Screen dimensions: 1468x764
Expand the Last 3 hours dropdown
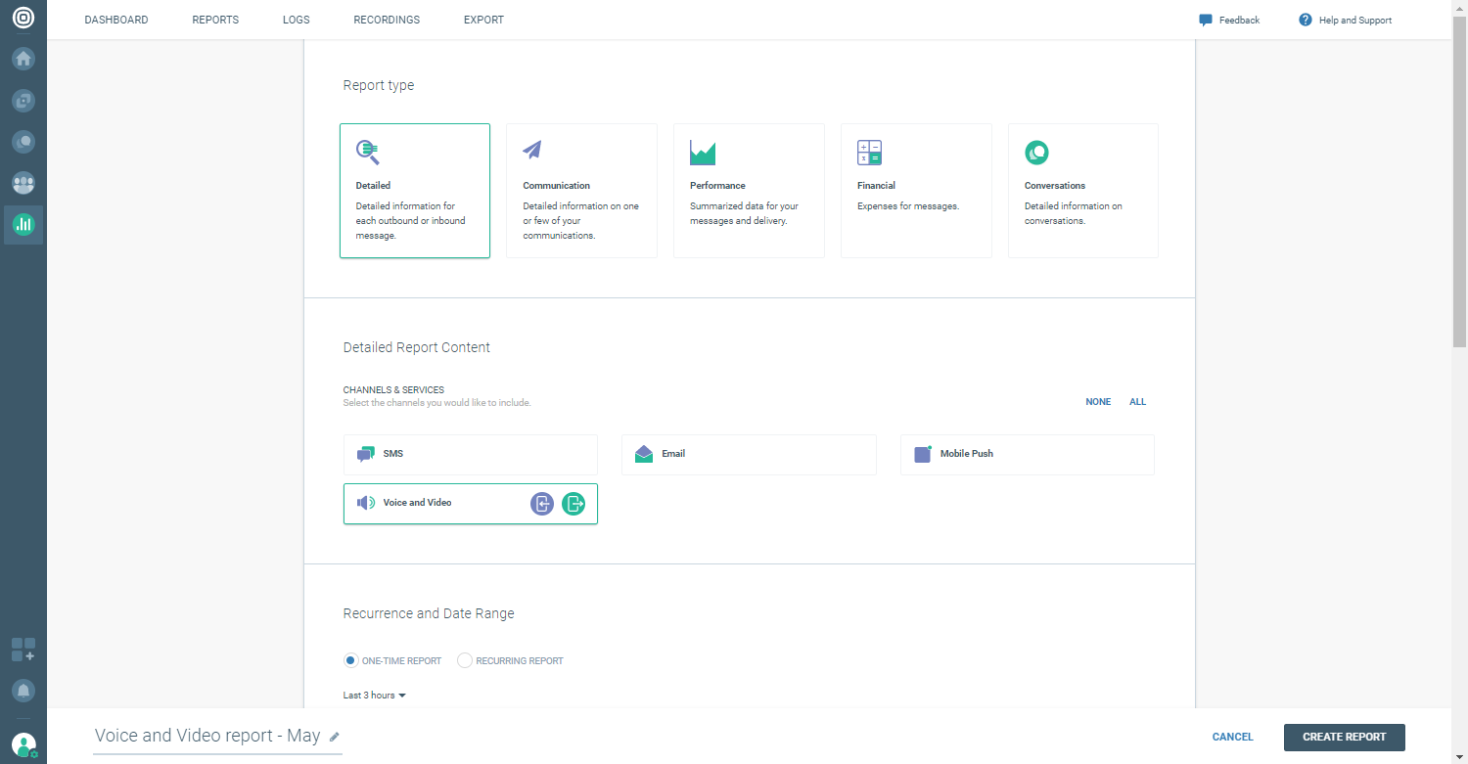pyautogui.click(x=374, y=696)
